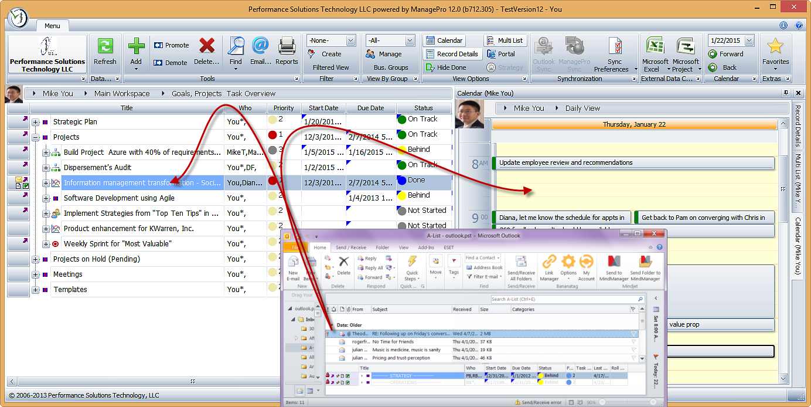Screen dimensions: 811x407
Task: Click Create filter button
Action: [x=325, y=54]
